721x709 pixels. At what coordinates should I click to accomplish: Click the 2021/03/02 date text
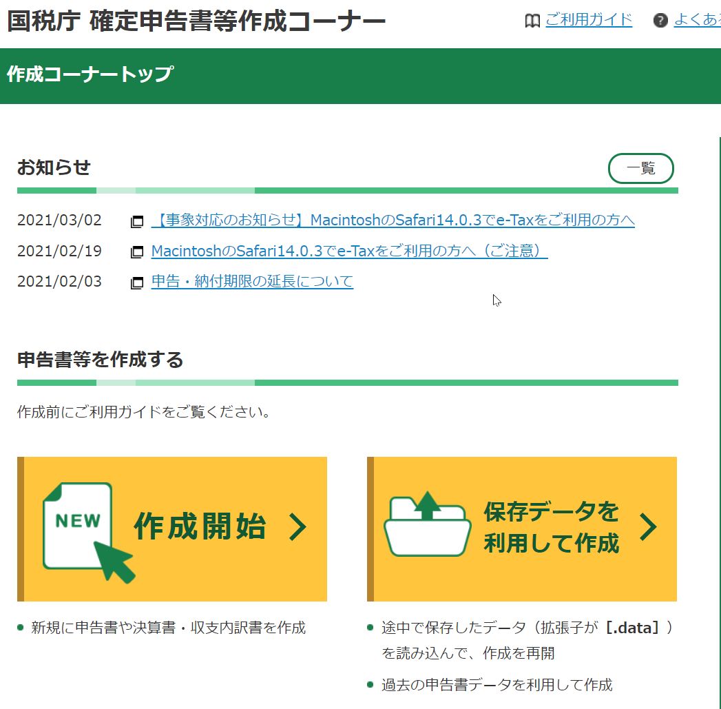point(59,220)
